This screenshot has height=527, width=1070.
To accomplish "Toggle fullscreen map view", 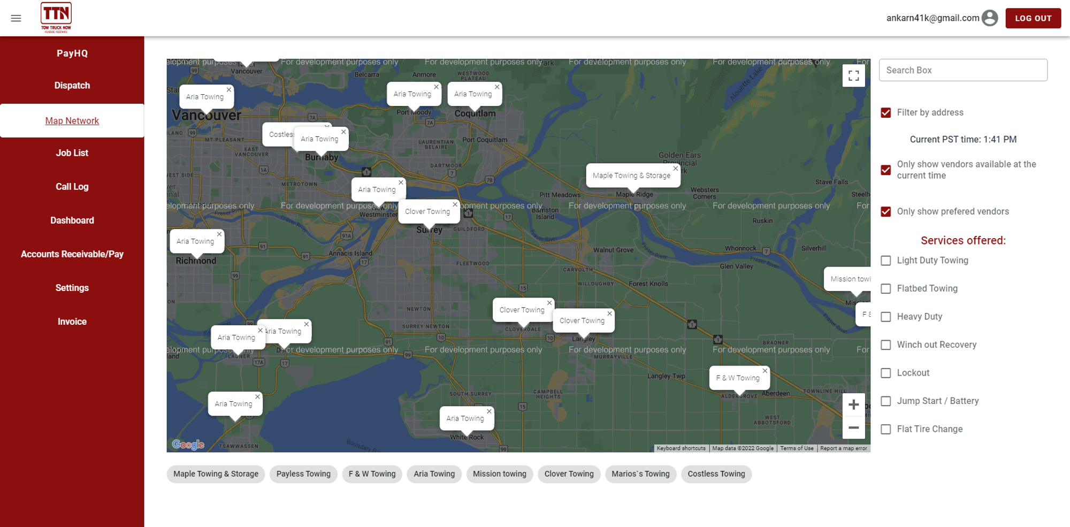I will pos(853,75).
